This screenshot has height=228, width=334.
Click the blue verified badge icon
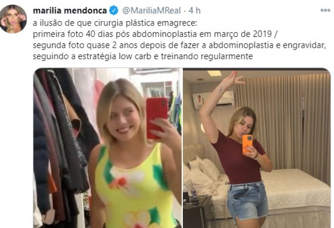tap(114, 11)
